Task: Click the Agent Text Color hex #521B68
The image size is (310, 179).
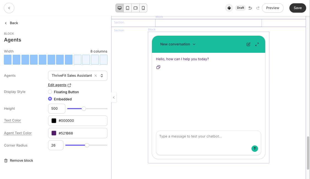Action: (66, 133)
